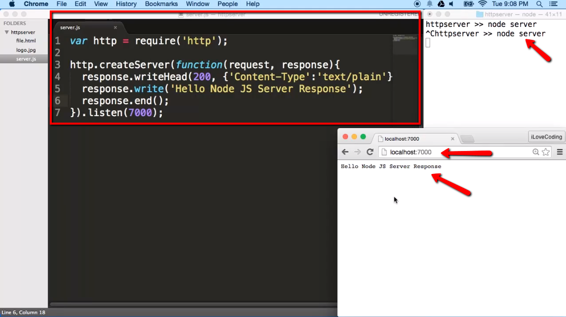
Task: Click the iLoveCoding extension button
Action: point(546,136)
